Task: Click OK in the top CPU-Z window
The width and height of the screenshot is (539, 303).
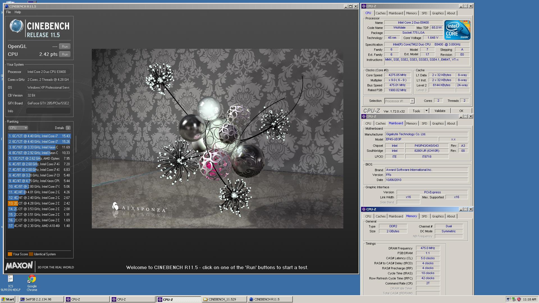Action: (461, 111)
